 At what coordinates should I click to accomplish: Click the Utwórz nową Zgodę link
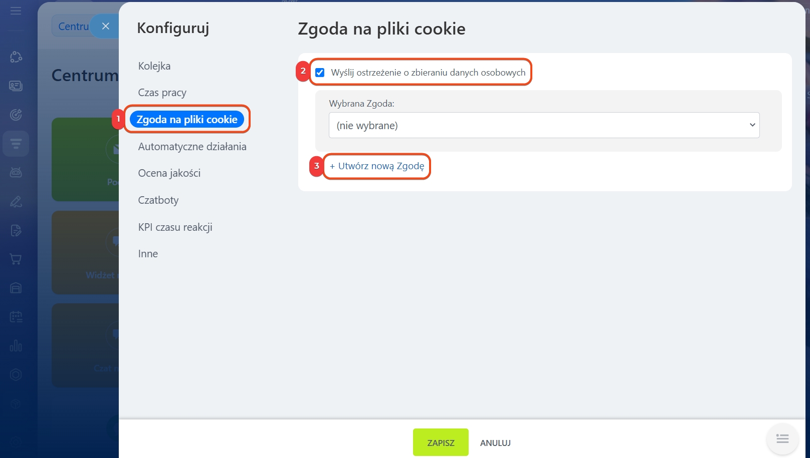coord(377,166)
